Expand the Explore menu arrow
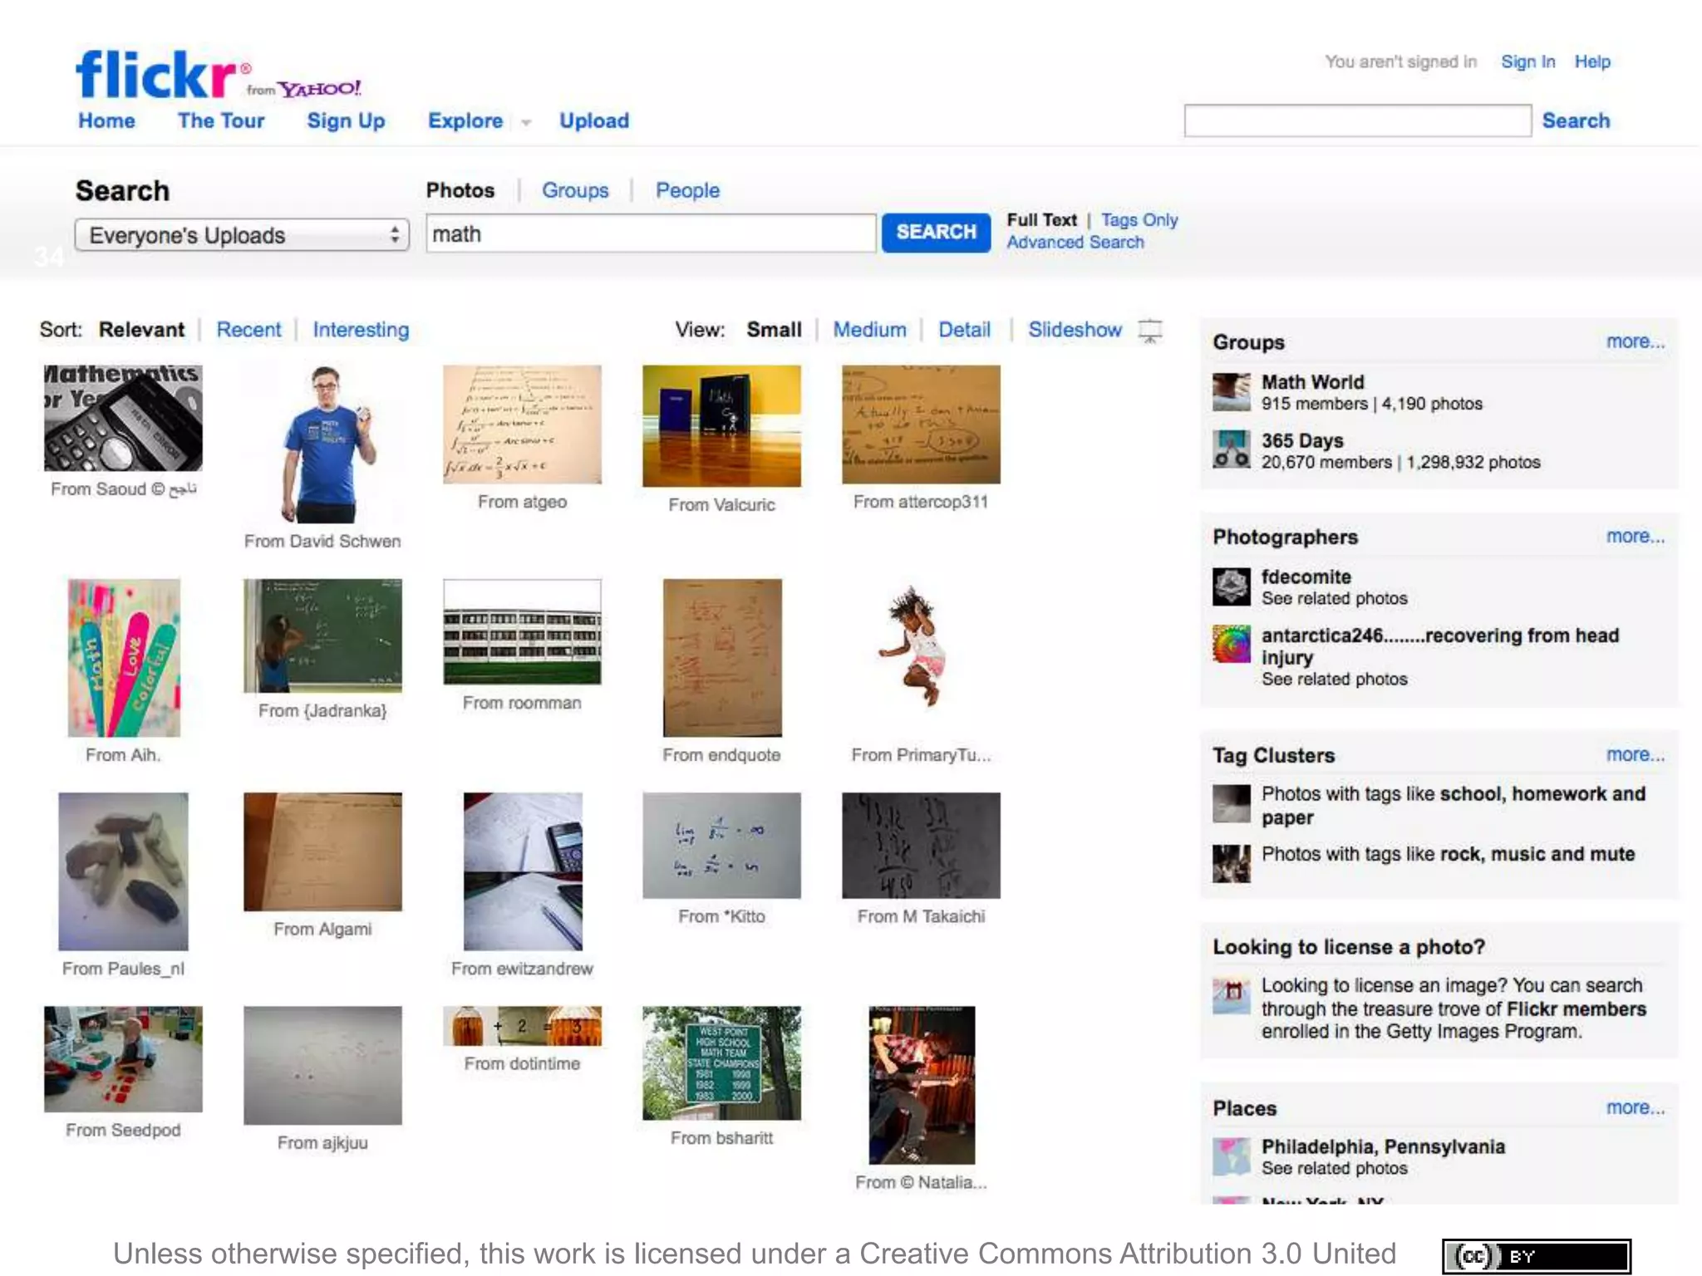The height and width of the screenshot is (1276, 1702). pos(526,123)
